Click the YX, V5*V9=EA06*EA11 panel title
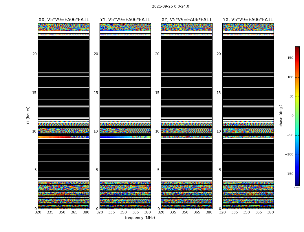 [x=248, y=20]
